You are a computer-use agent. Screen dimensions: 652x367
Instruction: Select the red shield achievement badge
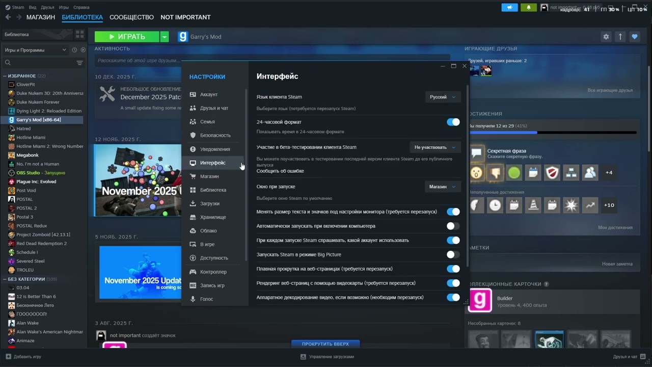pyautogui.click(x=552, y=173)
